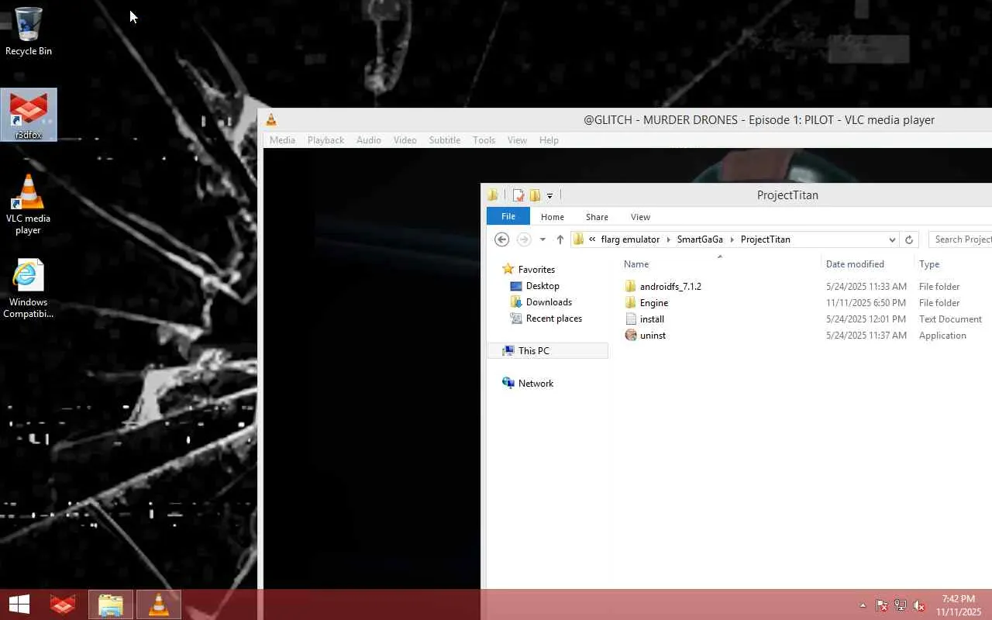Open the address bar history dropdown
This screenshot has width=992, height=620.
point(892,239)
